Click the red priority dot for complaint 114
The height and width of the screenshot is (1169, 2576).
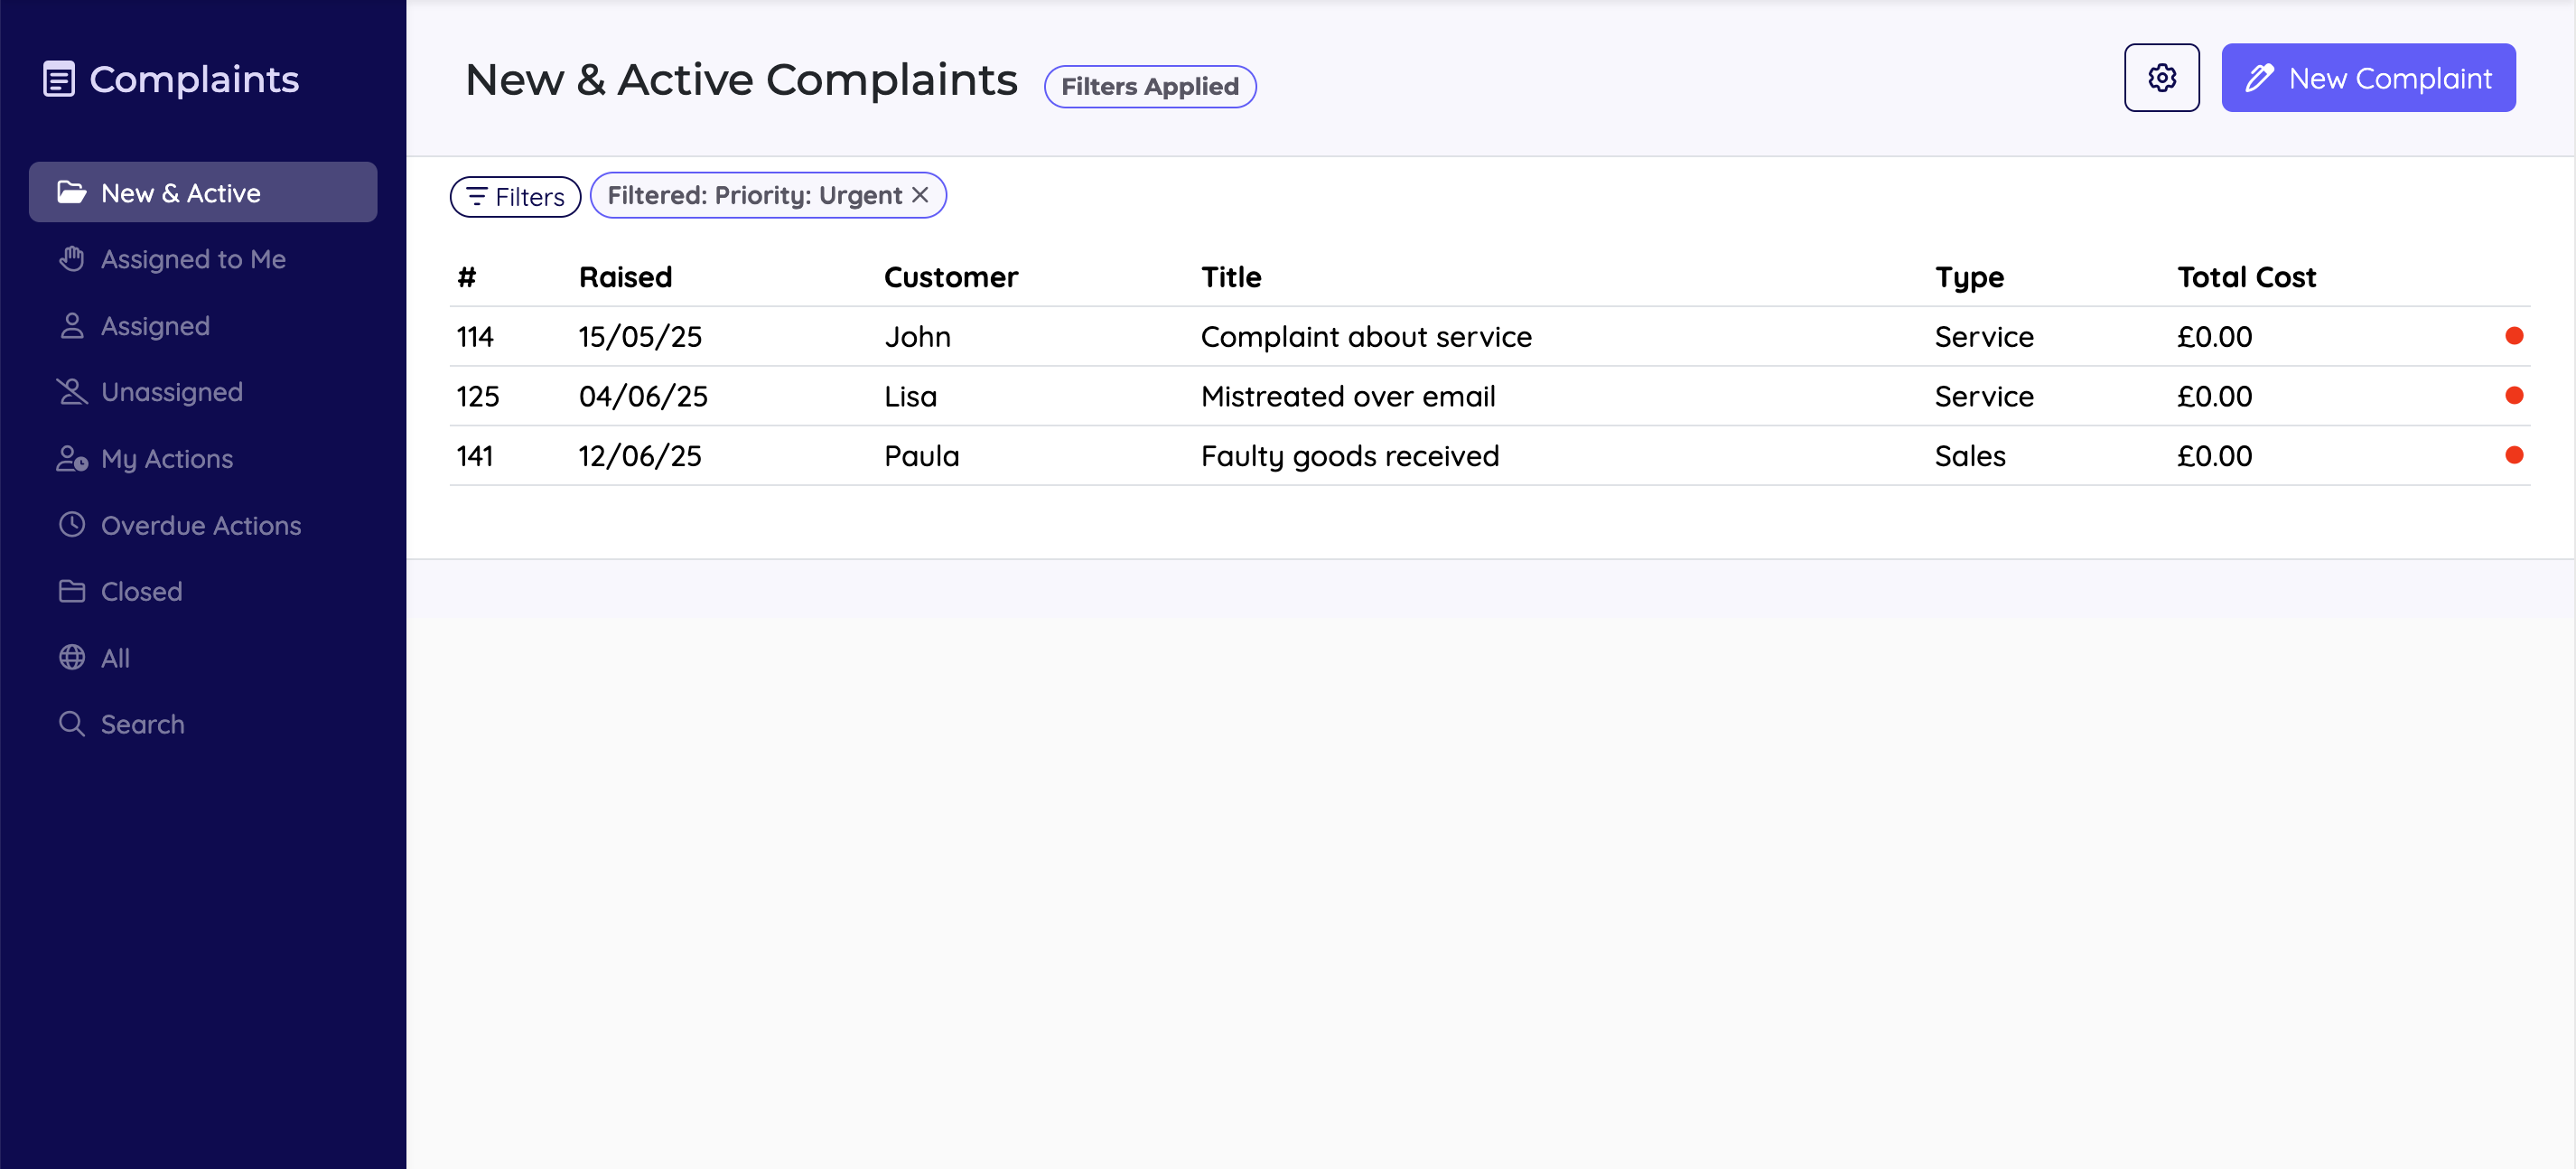[x=2514, y=336]
